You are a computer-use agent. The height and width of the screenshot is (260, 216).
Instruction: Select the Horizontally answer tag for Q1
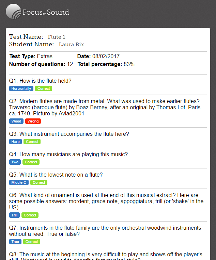[x=21, y=88]
